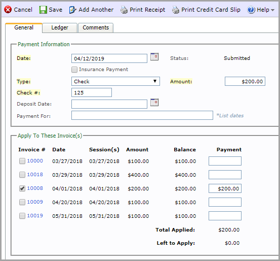Click the Print Credit Card Slip icon
This screenshot has width=280, height=261.
[176, 10]
